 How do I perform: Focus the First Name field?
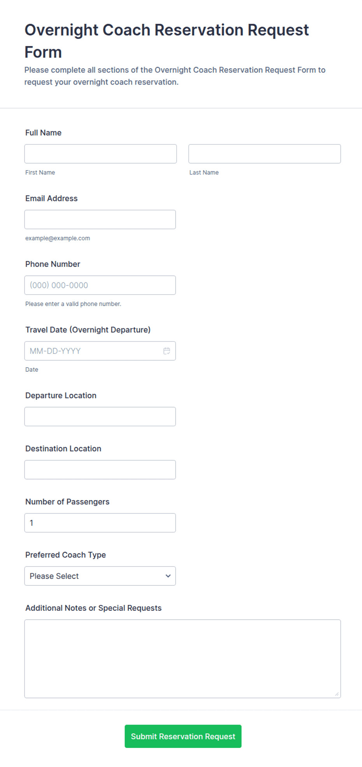coord(100,154)
